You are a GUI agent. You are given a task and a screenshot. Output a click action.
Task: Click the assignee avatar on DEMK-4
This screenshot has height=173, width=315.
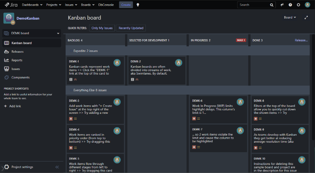[117, 131]
